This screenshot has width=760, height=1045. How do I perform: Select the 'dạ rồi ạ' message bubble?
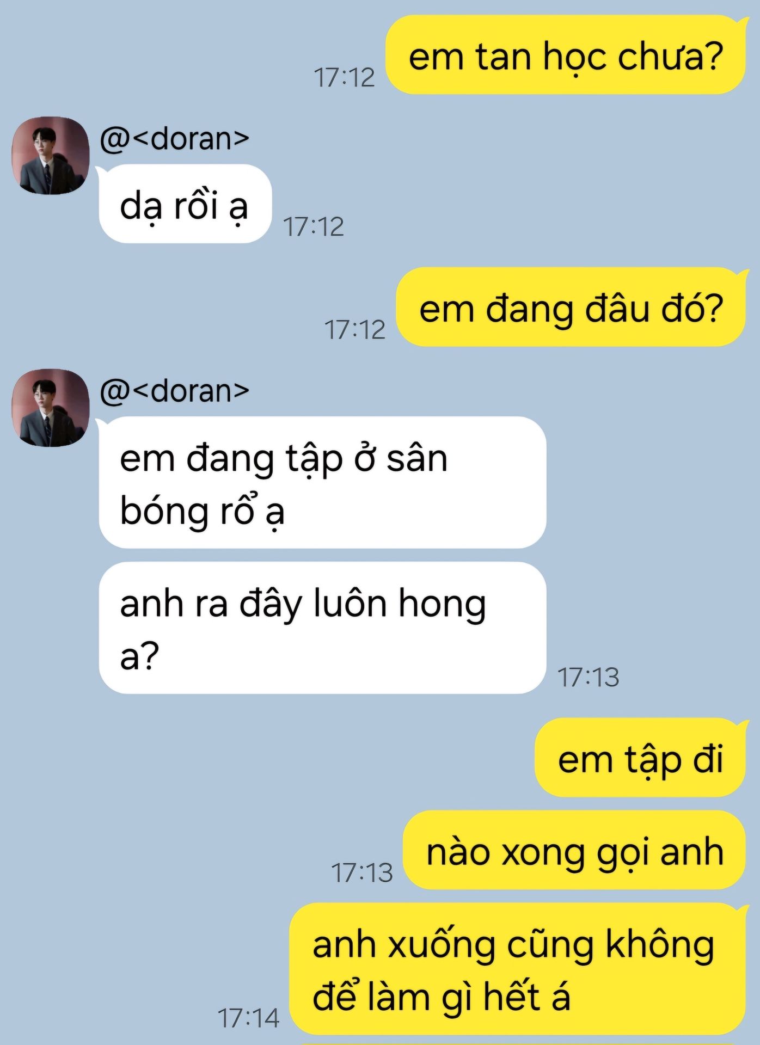pos(185,204)
